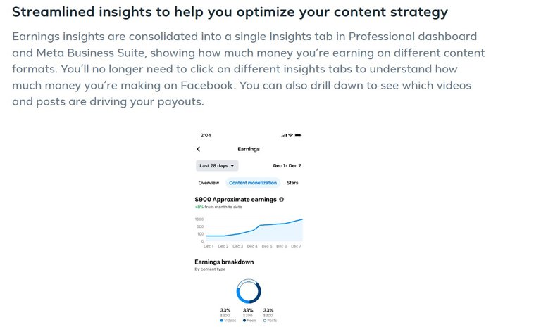Click the Dec 4 axis label
This screenshot has height=327, width=541.
(x=252, y=246)
